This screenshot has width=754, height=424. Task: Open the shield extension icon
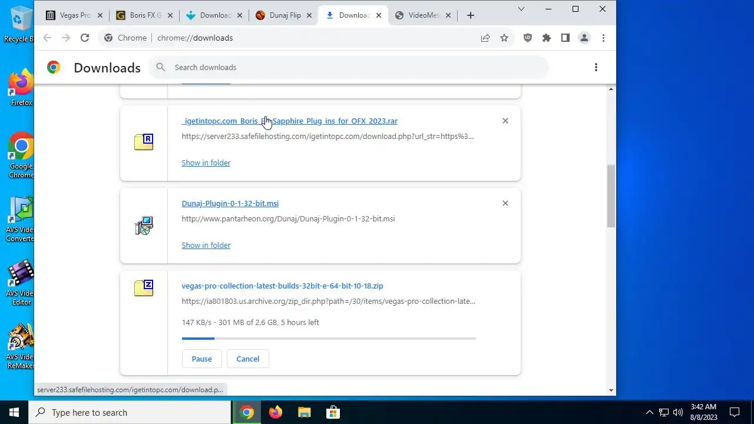click(528, 38)
